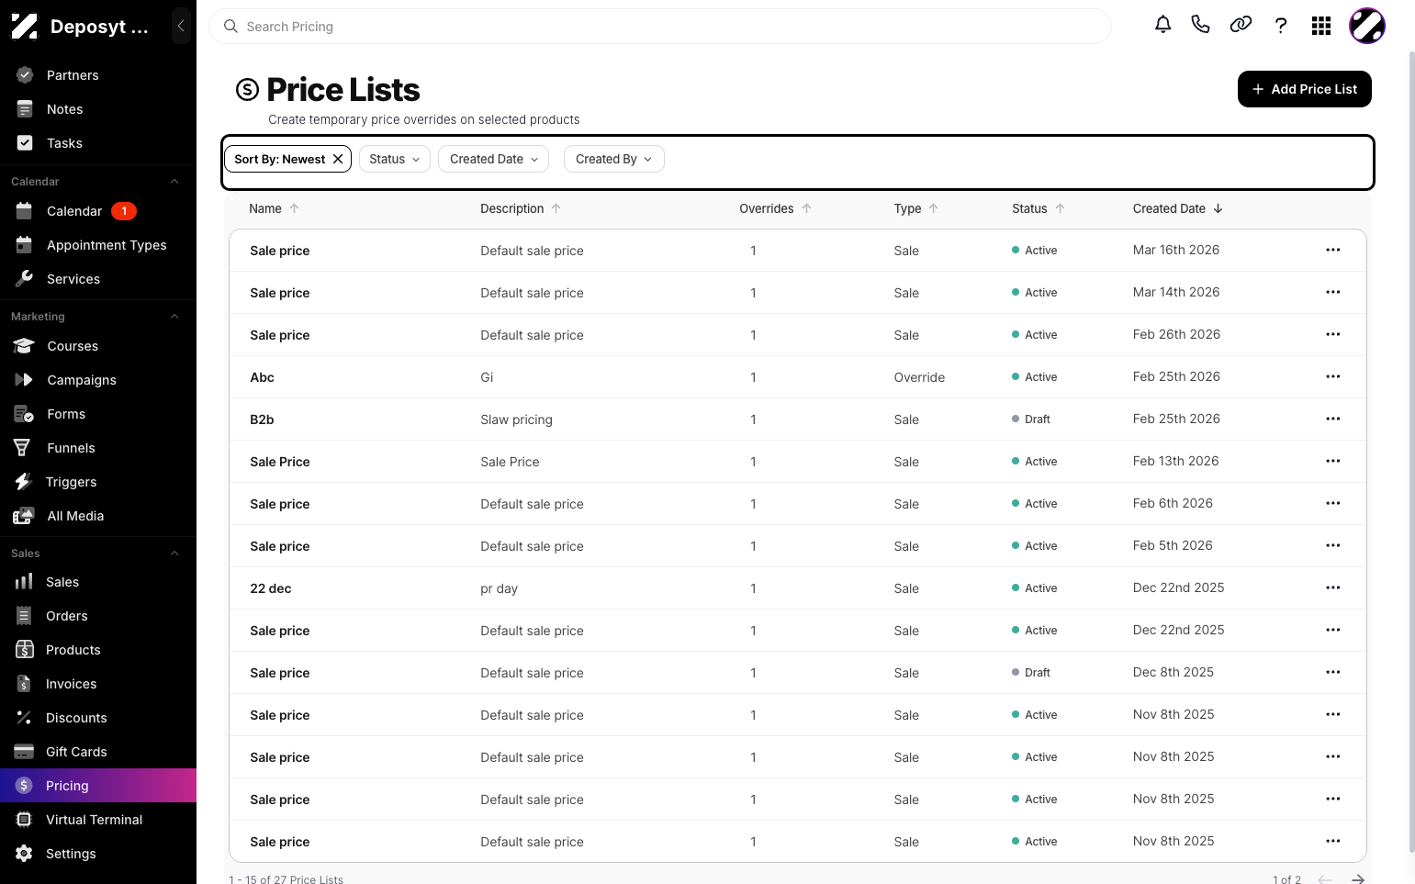The width and height of the screenshot is (1415, 884).
Task: Sort by the Overrides column header
Action: coord(775,208)
